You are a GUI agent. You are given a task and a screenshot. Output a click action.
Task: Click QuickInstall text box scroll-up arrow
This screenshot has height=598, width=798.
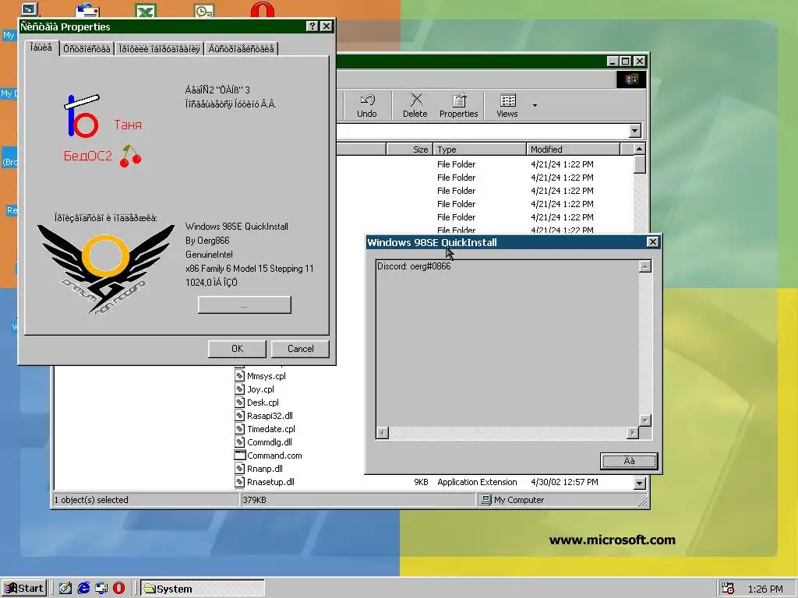[644, 266]
